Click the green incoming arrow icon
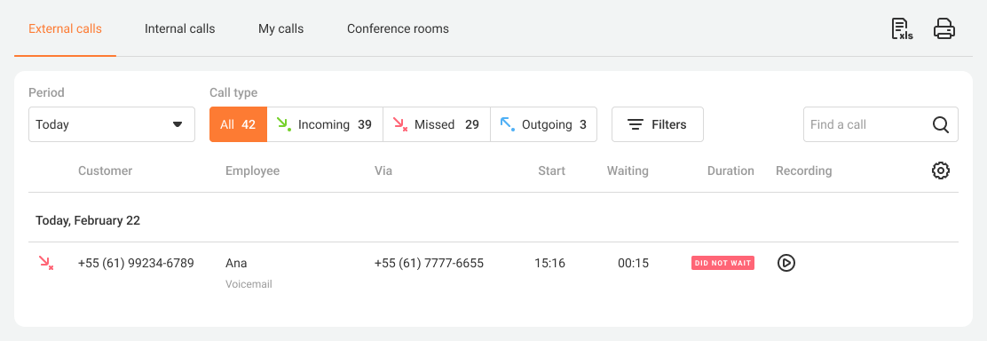 point(284,124)
